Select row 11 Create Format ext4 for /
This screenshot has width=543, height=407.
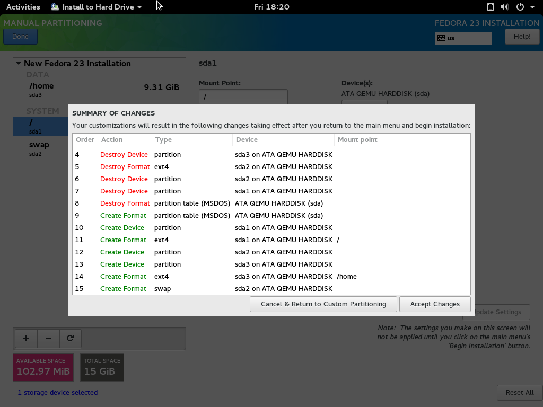click(x=271, y=240)
